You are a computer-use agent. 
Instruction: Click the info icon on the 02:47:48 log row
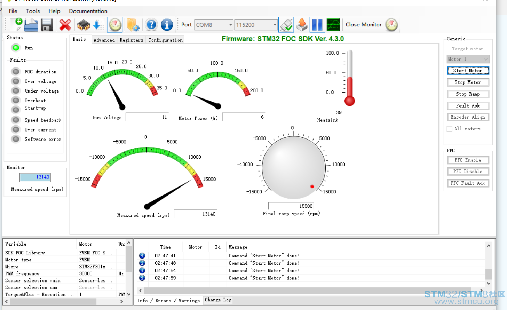(x=142, y=263)
